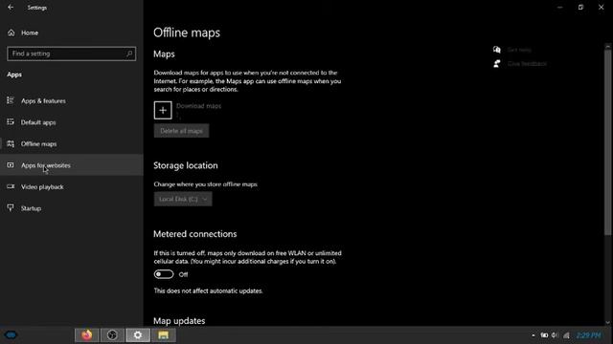Click the Maps section heading
The image size is (613, 344).
point(164,54)
